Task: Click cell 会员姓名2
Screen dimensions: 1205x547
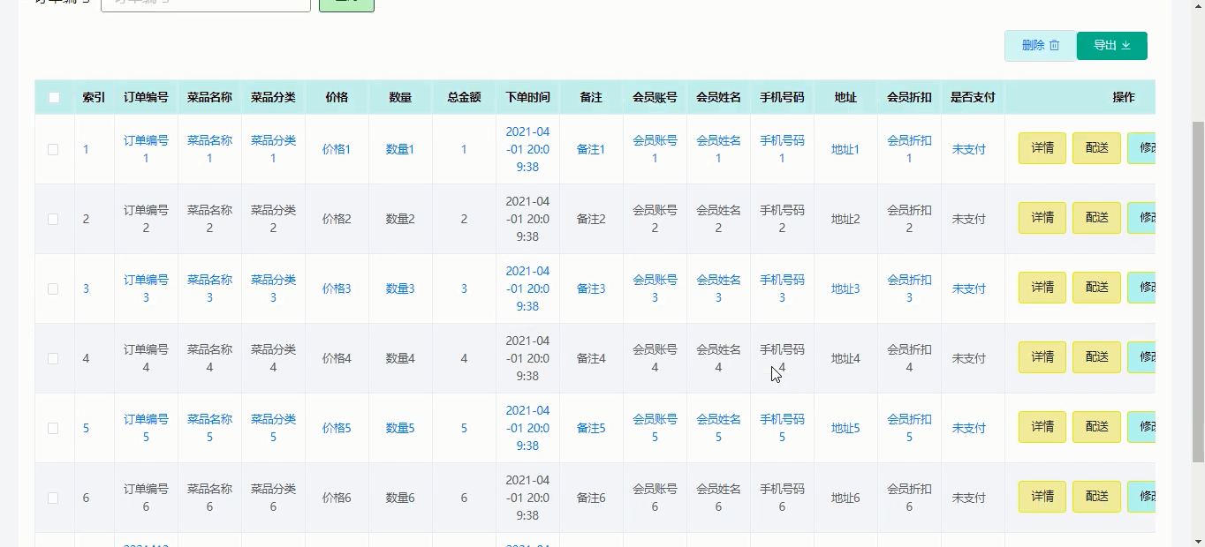Action: (x=718, y=219)
